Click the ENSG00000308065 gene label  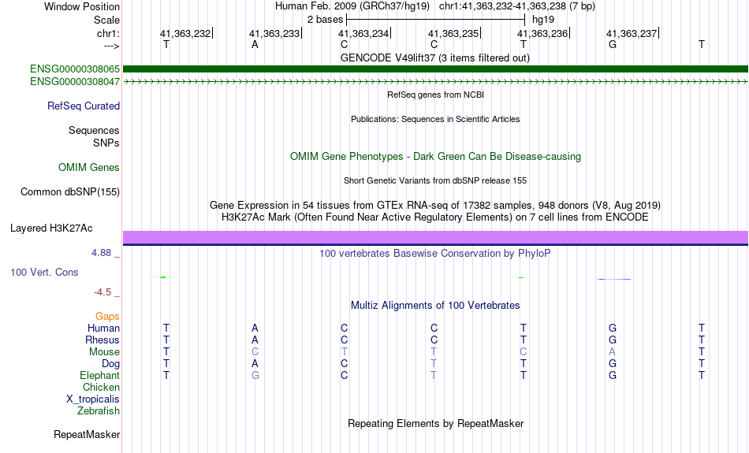75,69
